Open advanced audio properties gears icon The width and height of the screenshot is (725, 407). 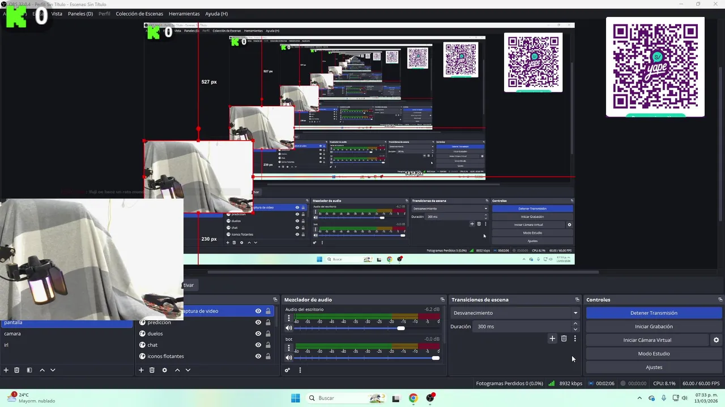pyautogui.click(x=287, y=370)
